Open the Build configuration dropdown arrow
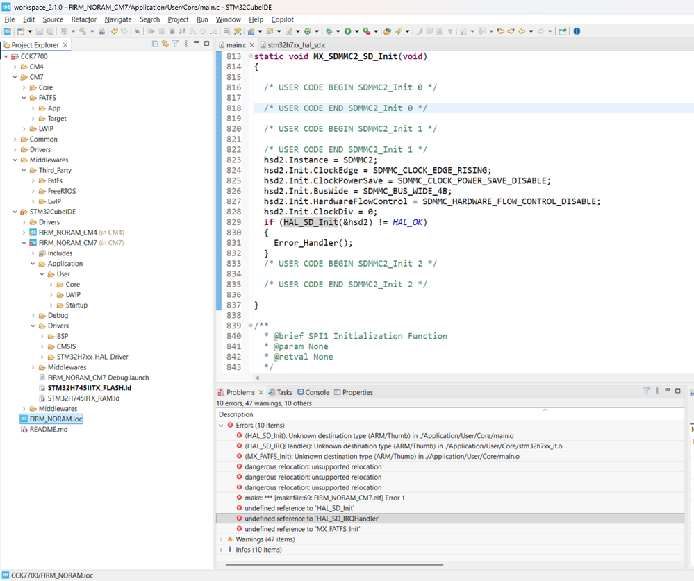This screenshot has width=694, height=581. coord(92,31)
